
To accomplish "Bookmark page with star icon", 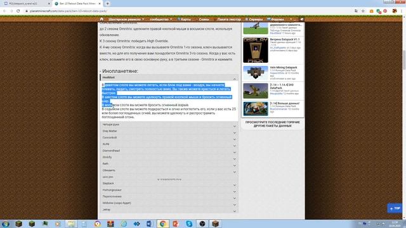I will tap(363, 11).
